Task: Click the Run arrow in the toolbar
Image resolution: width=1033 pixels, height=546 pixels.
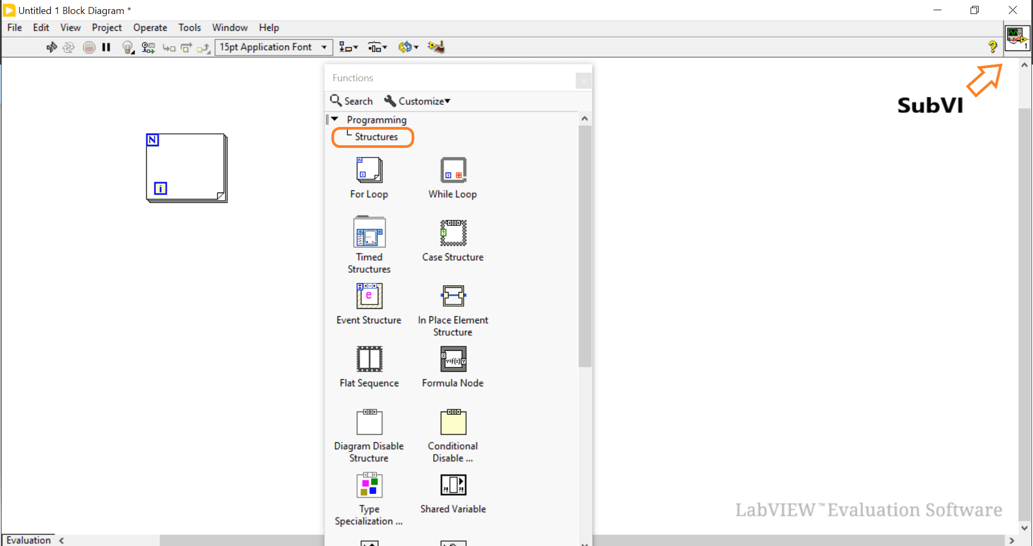Action: pyautogui.click(x=52, y=47)
